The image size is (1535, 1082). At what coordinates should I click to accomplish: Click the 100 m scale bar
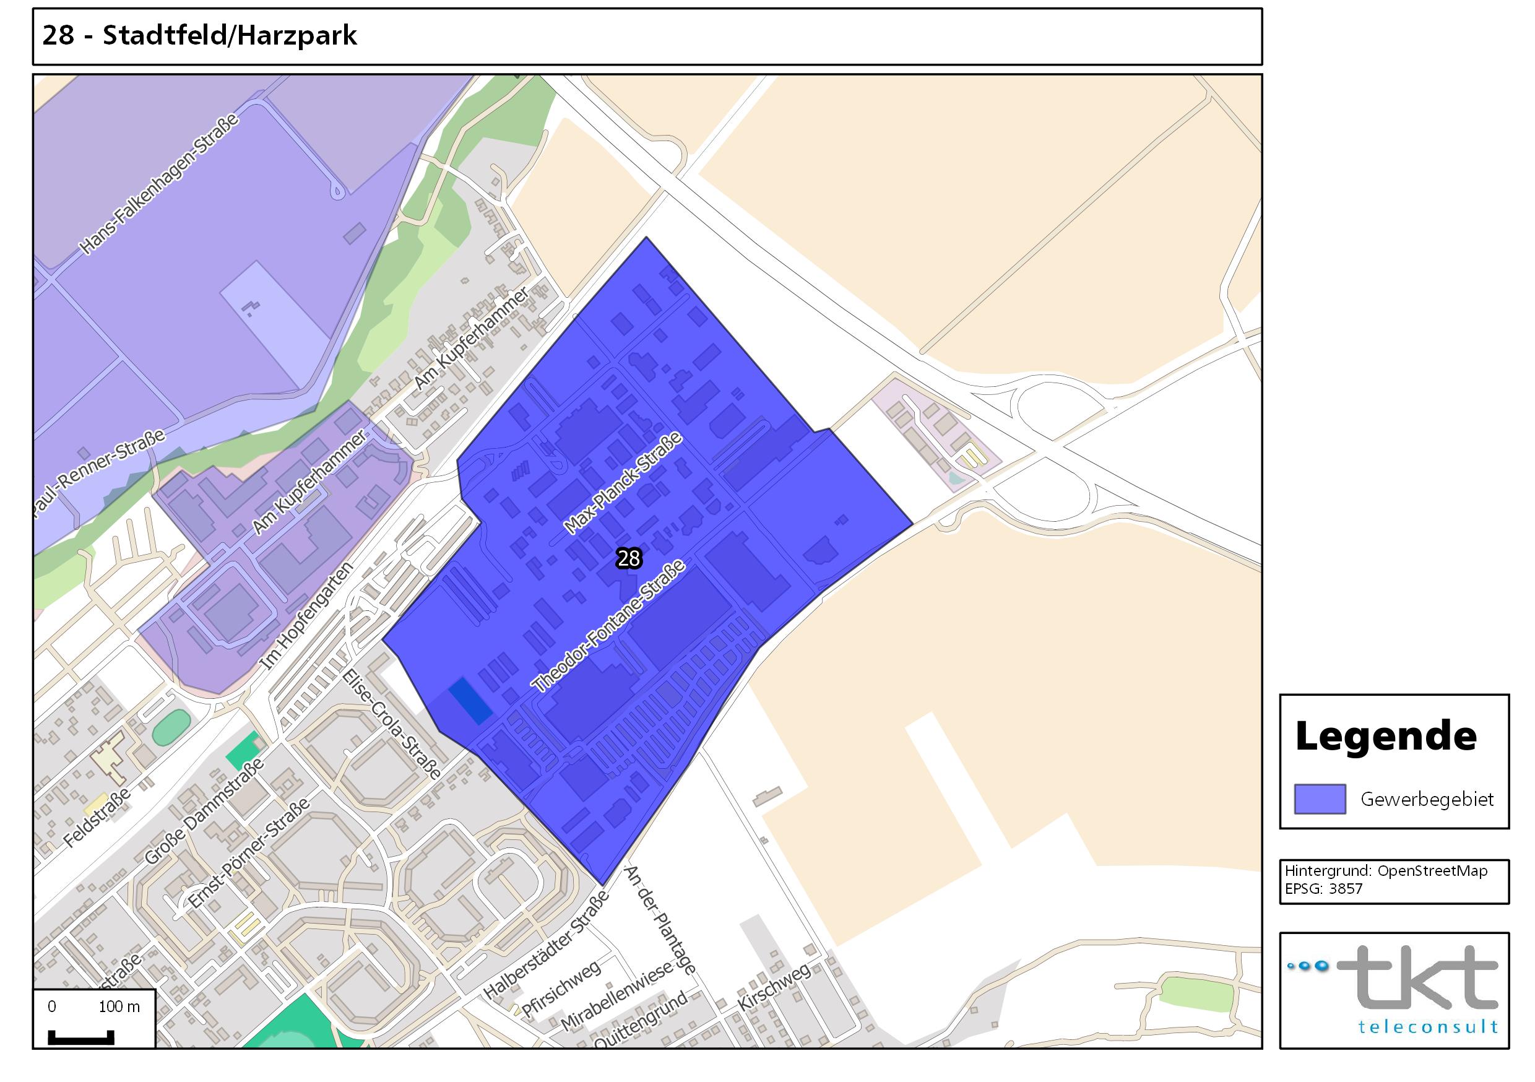point(81,1037)
